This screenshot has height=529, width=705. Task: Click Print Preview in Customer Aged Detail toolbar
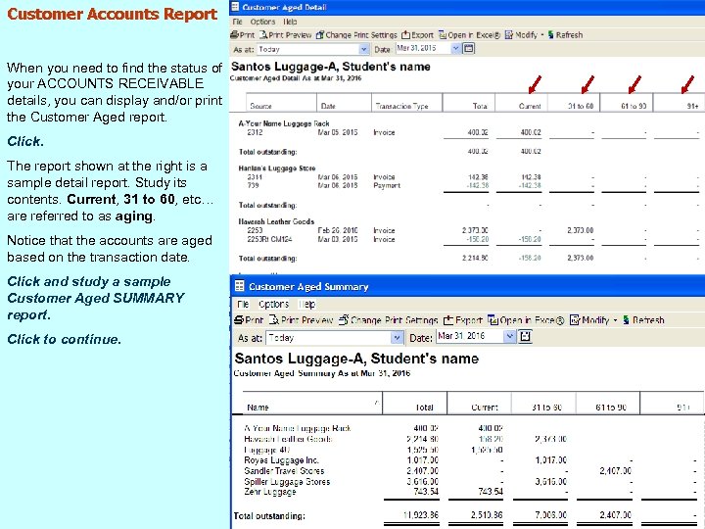pyautogui.click(x=286, y=35)
